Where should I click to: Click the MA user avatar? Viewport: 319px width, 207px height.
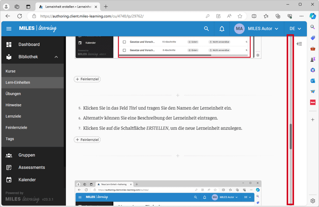pyautogui.click(x=239, y=29)
